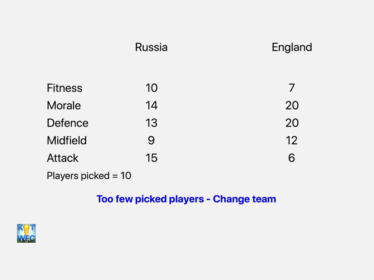The image size is (374, 280).
Task: Click Russia's Attack value 15
Action: (x=151, y=158)
